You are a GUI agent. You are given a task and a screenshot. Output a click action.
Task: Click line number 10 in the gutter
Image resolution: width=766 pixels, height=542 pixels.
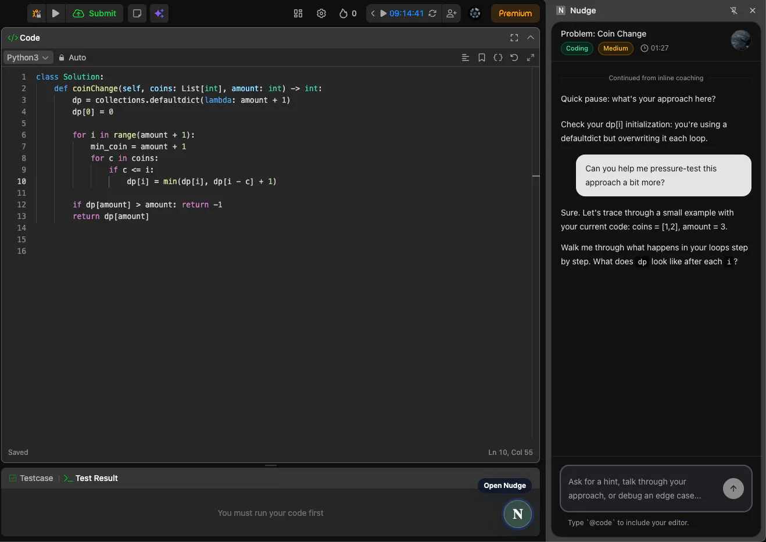(x=22, y=181)
